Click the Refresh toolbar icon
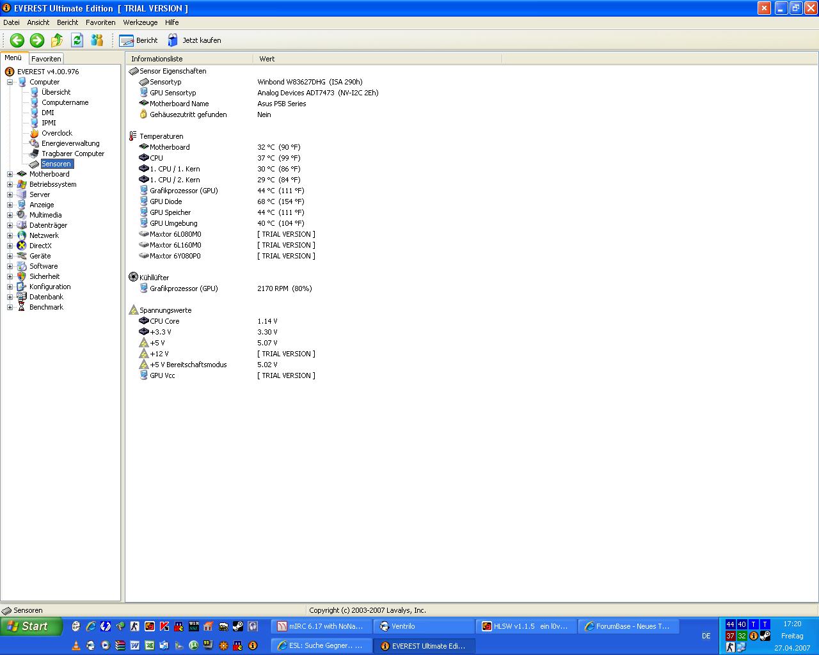 (x=77, y=40)
